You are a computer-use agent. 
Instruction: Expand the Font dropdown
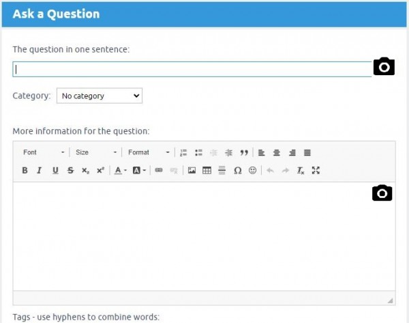(44, 152)
